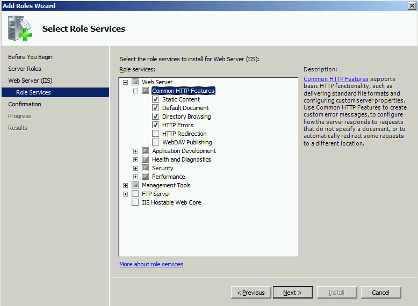
Task: Toggle the HTTP Errors checkbox
Action: pyautogui.click(x=156, y=125)
